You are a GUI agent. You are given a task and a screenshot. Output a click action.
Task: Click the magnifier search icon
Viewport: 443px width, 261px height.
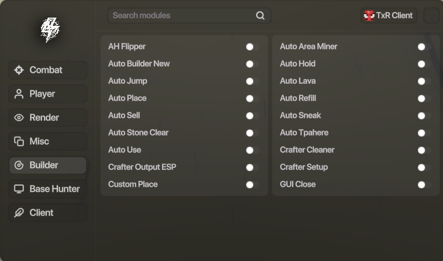260,15
